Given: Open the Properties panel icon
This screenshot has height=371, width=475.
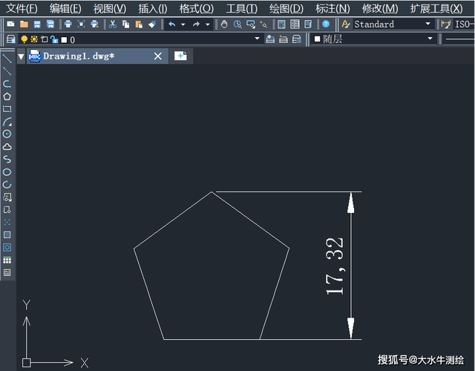Looking at the screenshot, I should [x=281, y=24].
